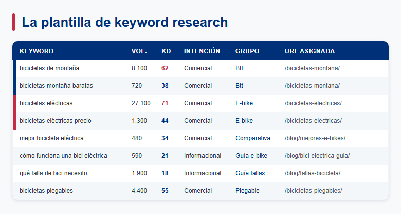
Task: Click the /bicicletas-plegables/ URL
Action: pos(313,191)
